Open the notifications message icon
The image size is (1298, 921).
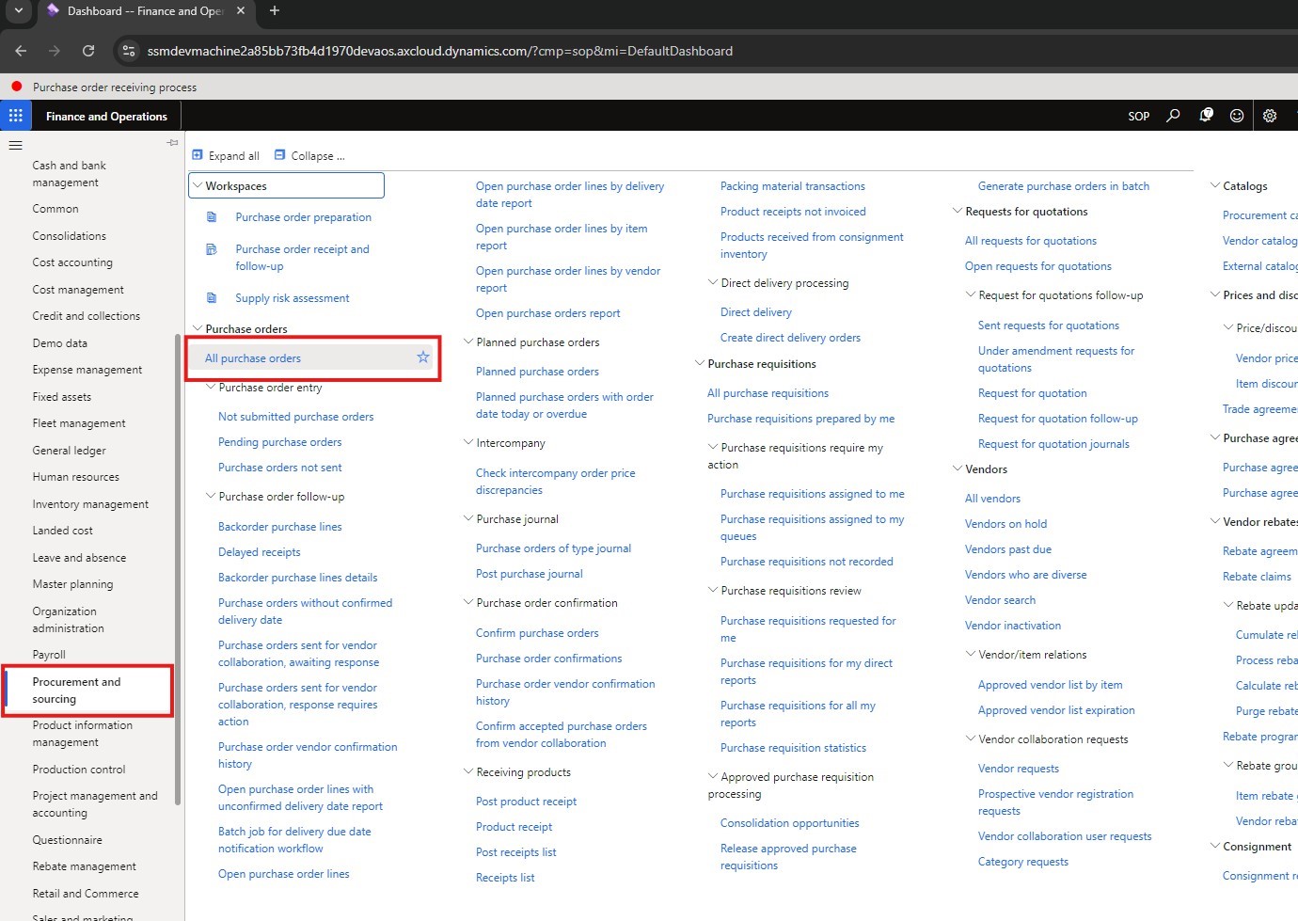[x=1206, y=116]
